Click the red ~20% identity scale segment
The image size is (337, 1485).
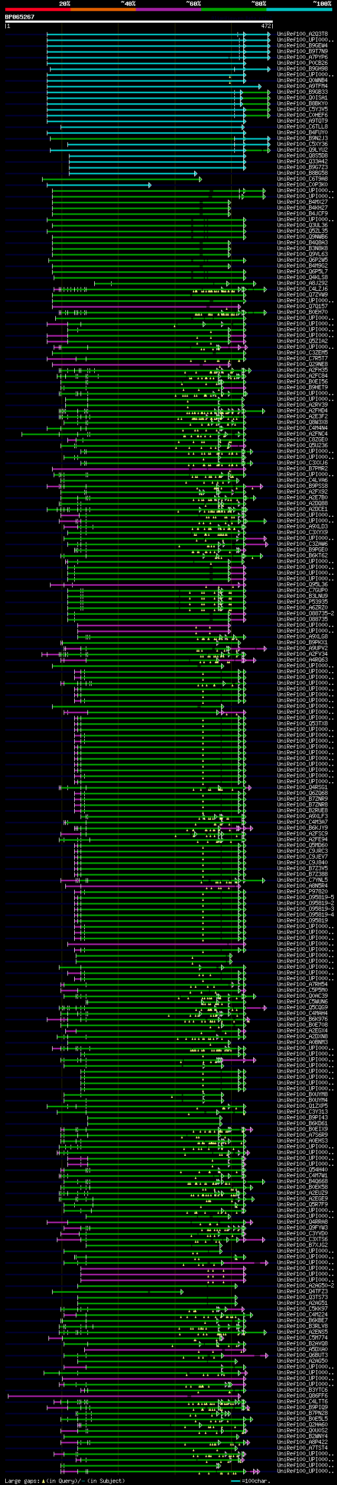(37, 9)
